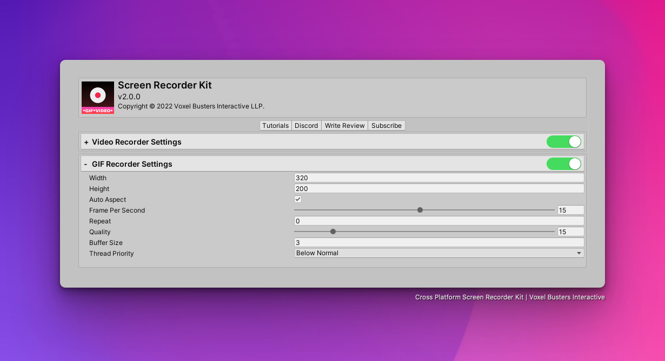Turn off the GIF Recorder Settings toggle

click(563, 164)
